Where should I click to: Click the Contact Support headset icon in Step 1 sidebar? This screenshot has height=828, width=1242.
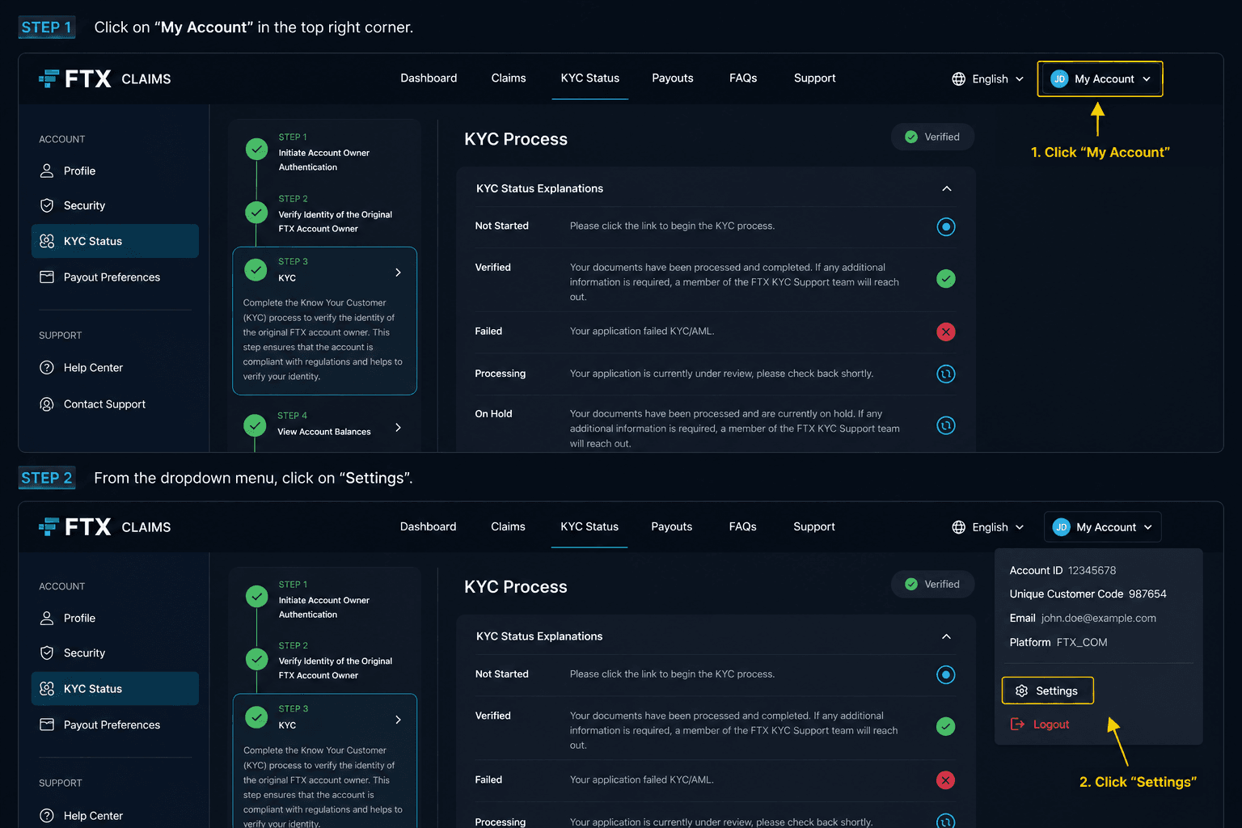(47, 403)
